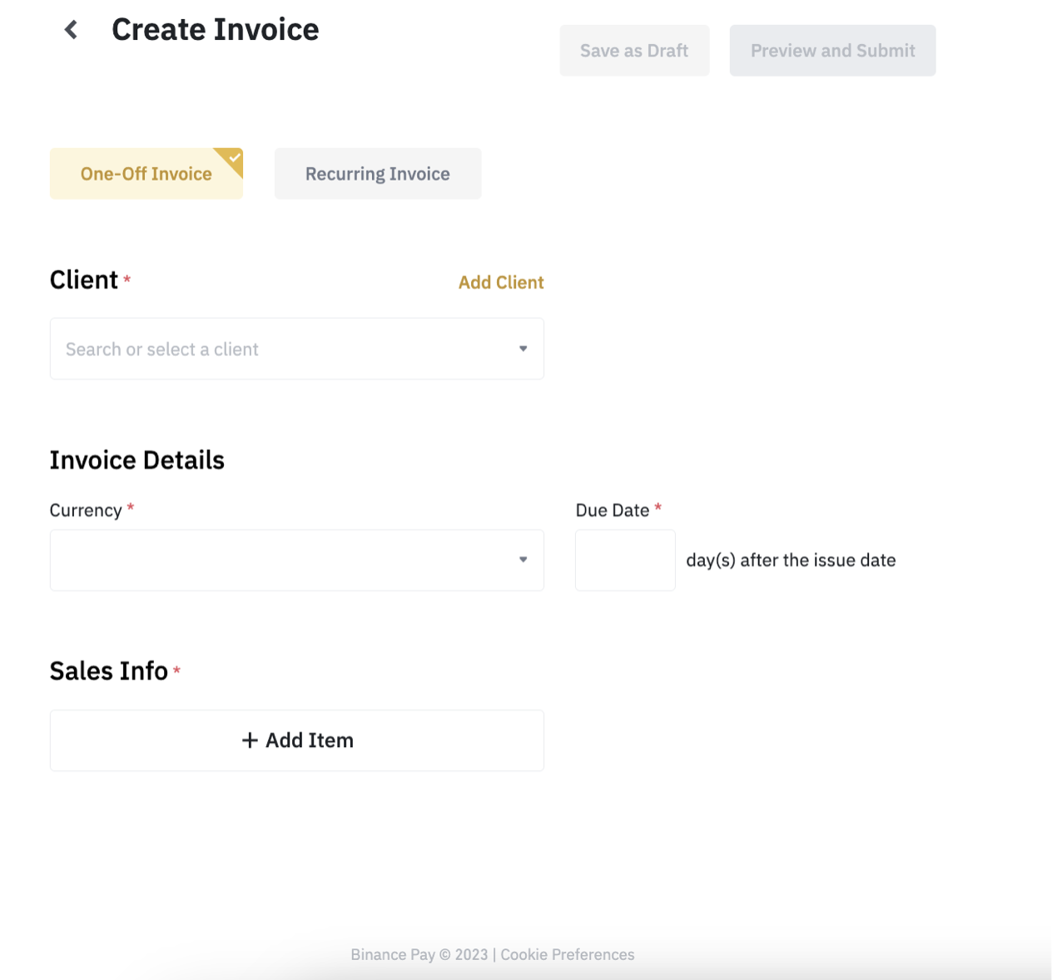Click Preview and Submit button
Viewport: 1052px width, 980px height.
[x=832, y=51]
